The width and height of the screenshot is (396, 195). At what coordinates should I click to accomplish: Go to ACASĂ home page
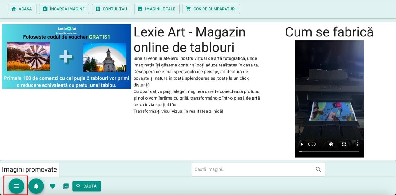[x=22, y=9]
